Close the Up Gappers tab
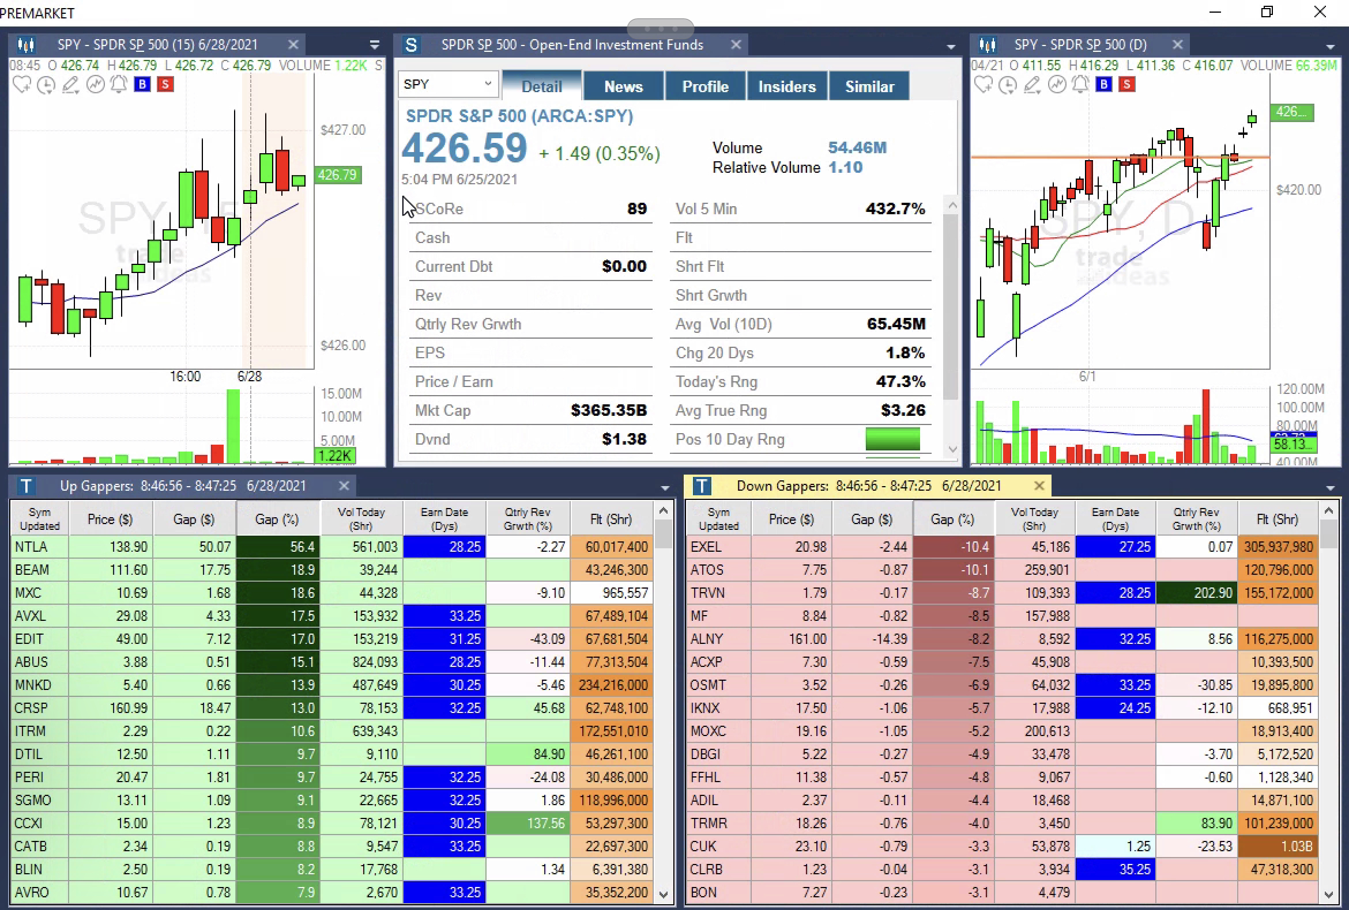The height and width of the screenshot is (910, 1349). coord(344,486)
